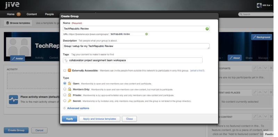Click the lock icon beside Members Only
The height and width of the screenshot is (137, 278).
(69, 89)
